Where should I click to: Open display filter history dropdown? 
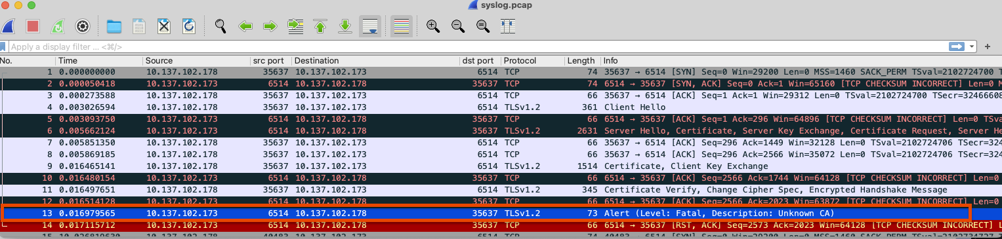coord(971,46)
